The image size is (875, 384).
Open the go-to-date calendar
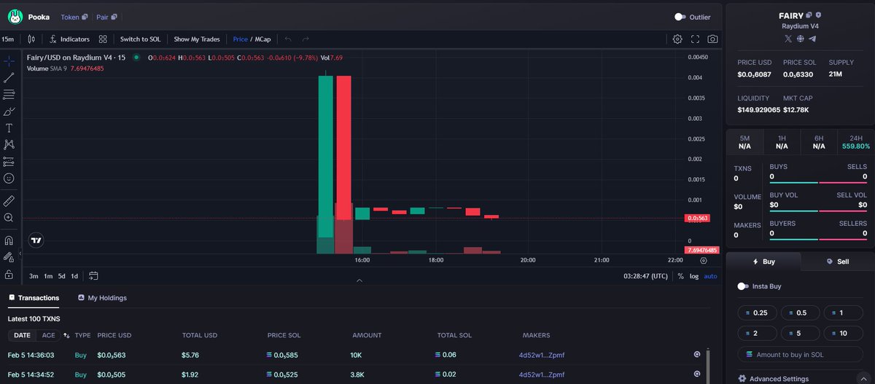point(93,276)
